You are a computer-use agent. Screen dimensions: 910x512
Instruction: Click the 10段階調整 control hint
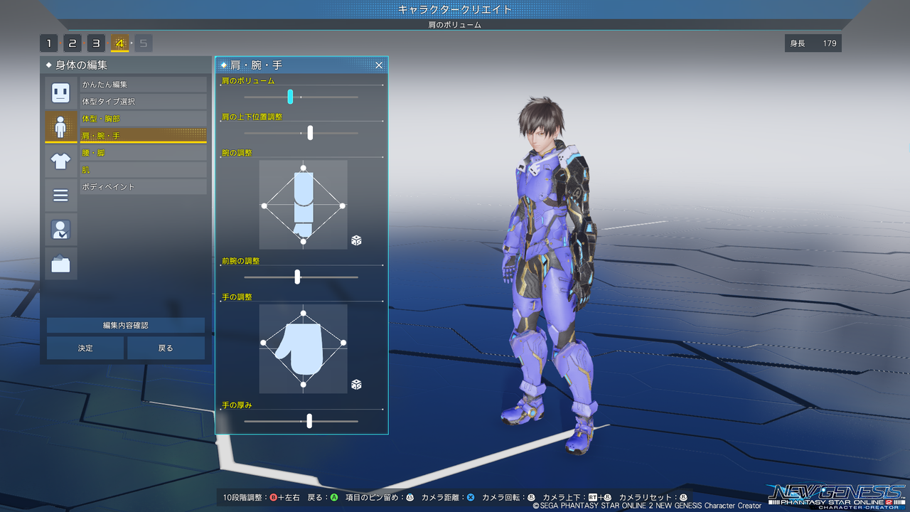(x=261, y=498)
